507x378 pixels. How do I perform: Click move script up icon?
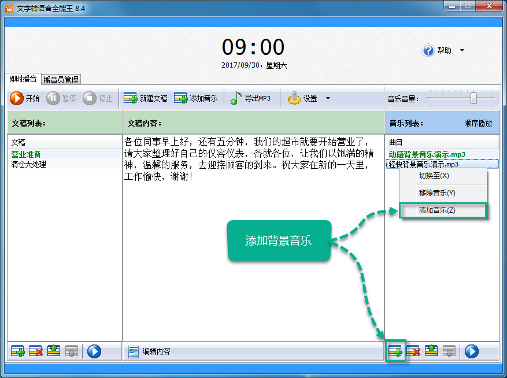coord(54,351)
